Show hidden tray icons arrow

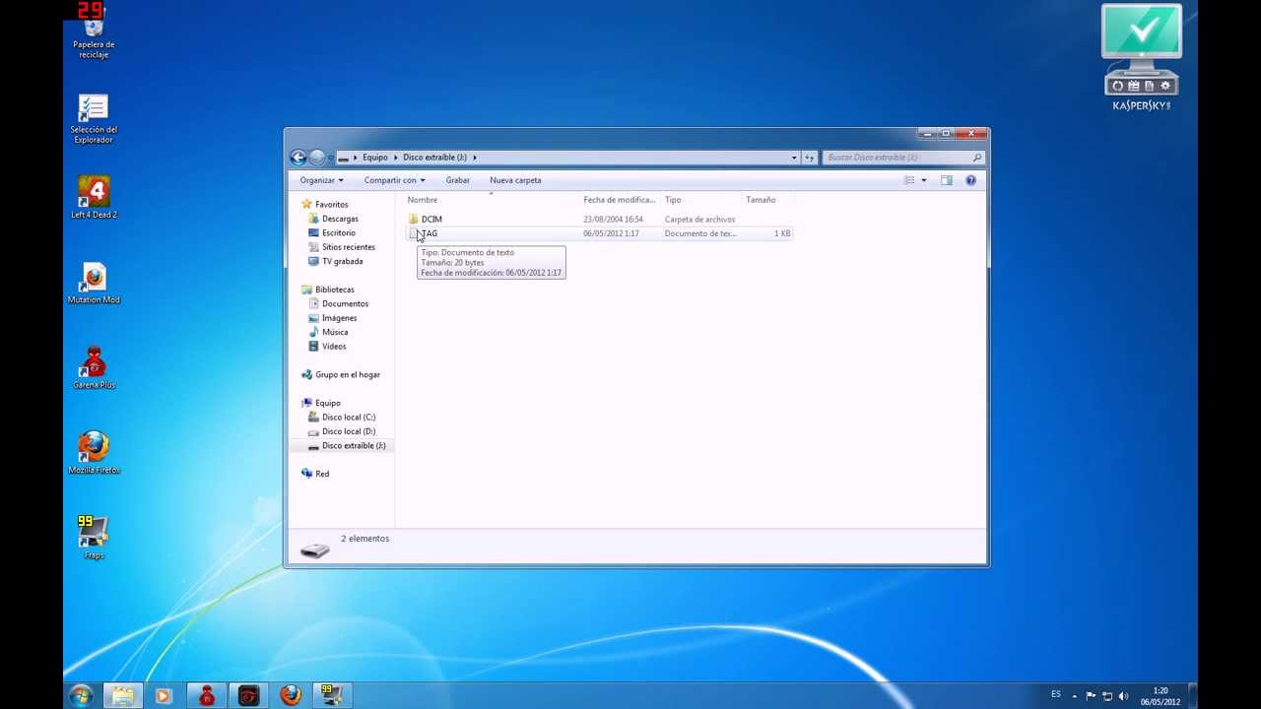[1074, 696]
